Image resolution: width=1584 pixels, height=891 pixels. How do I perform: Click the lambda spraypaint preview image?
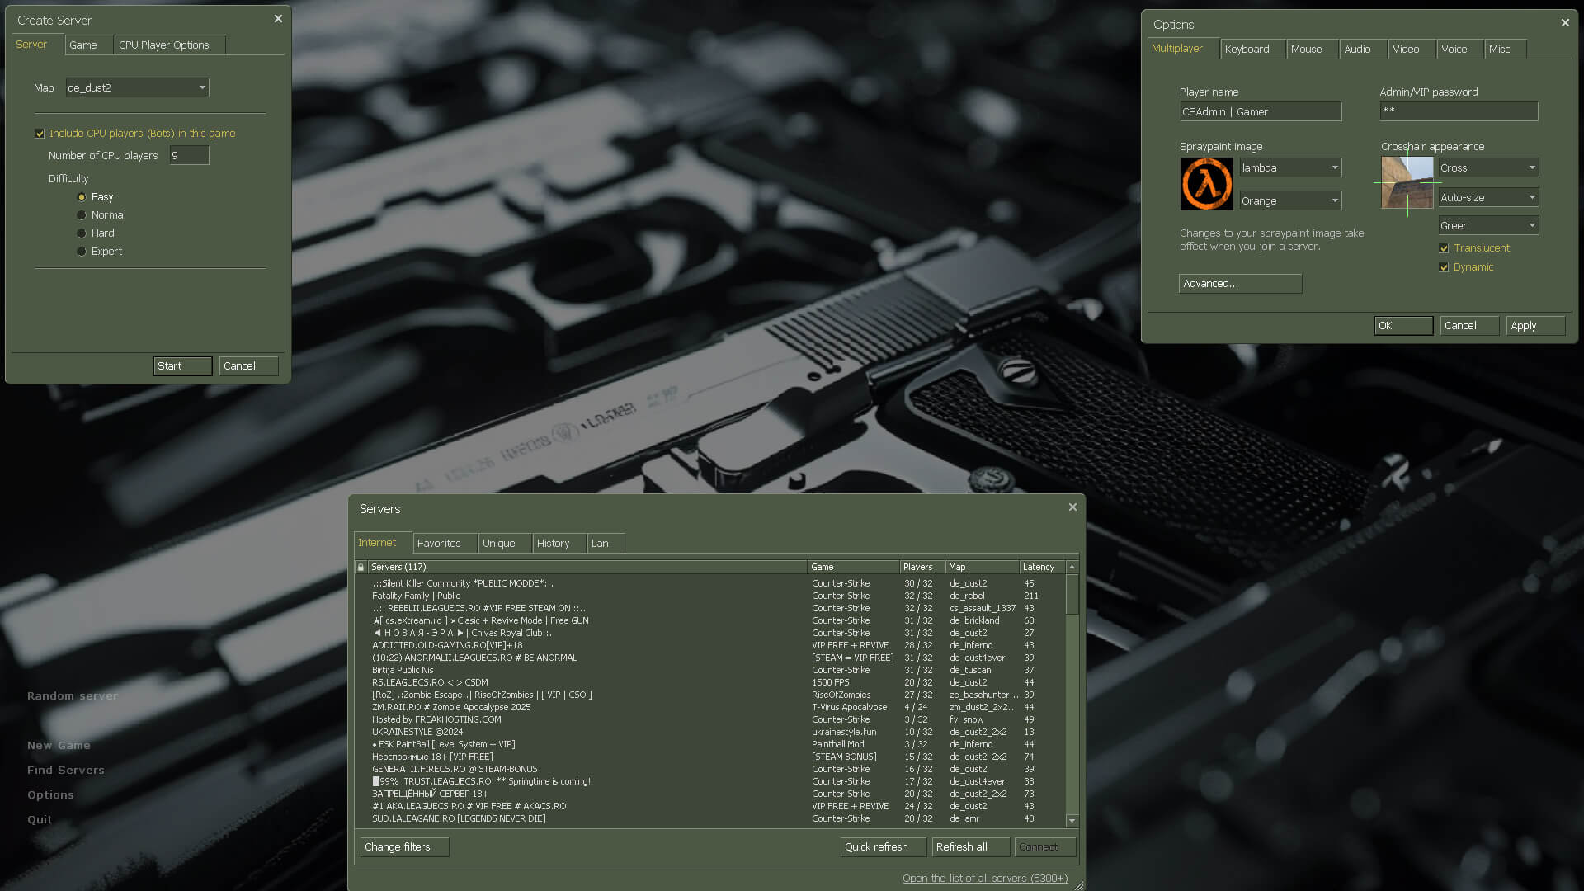(1206, 184)
